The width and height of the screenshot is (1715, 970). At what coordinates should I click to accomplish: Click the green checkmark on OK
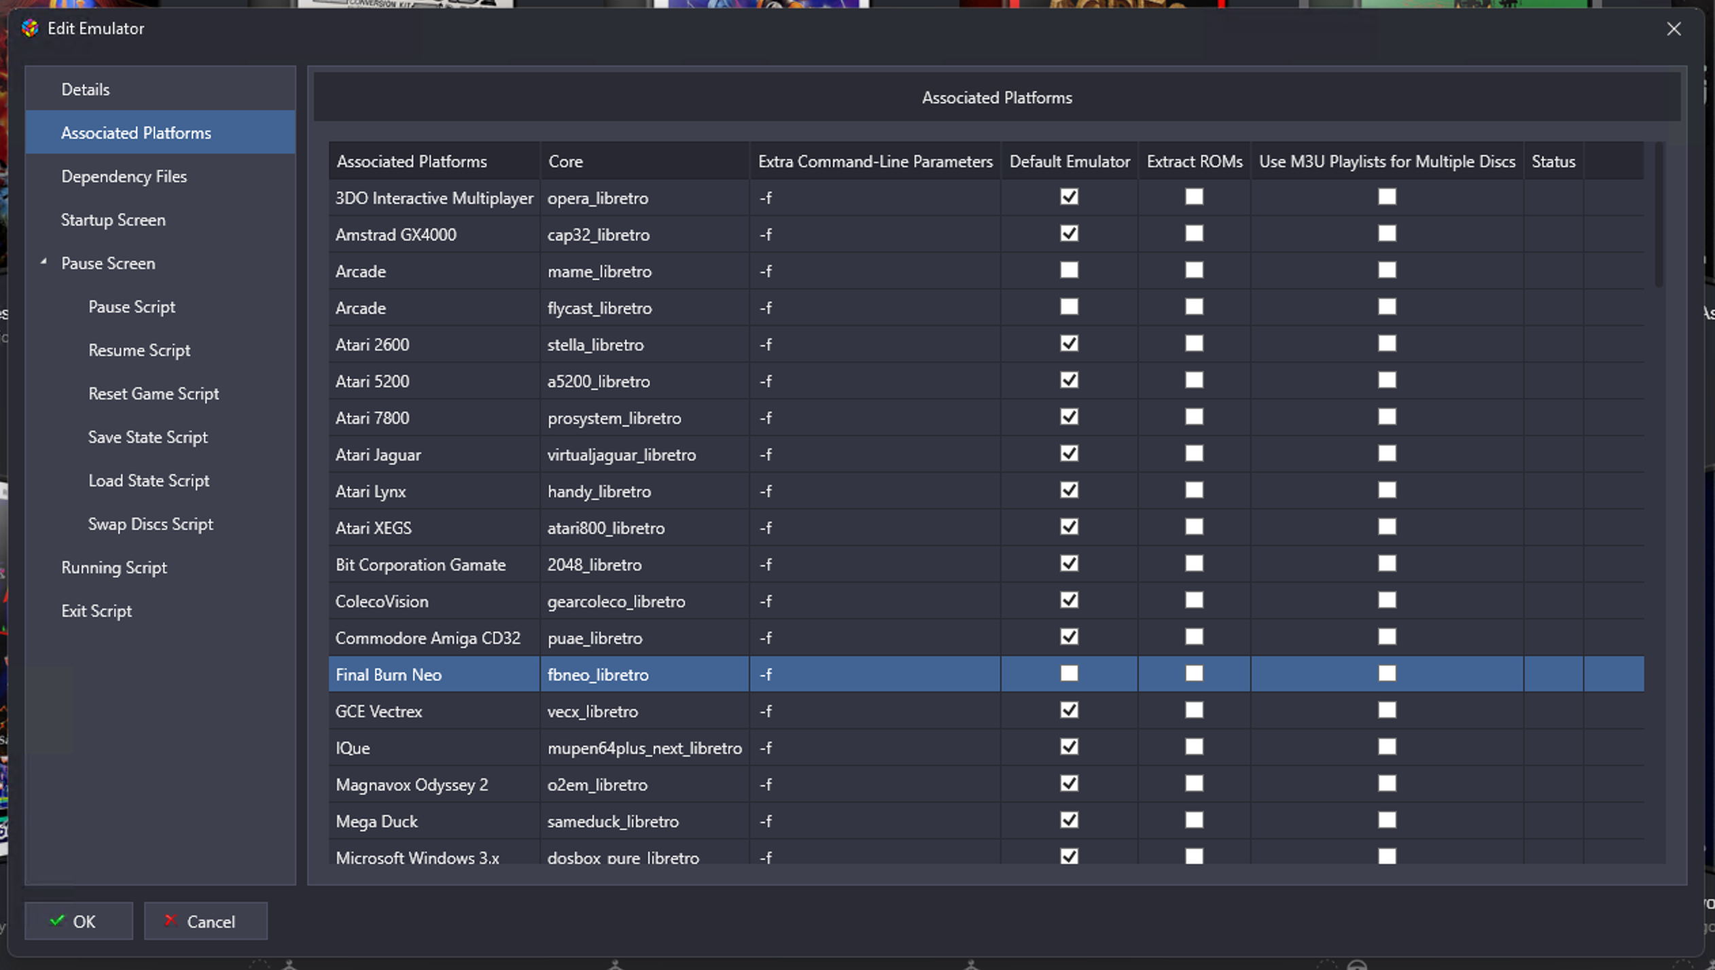point(57,920)
